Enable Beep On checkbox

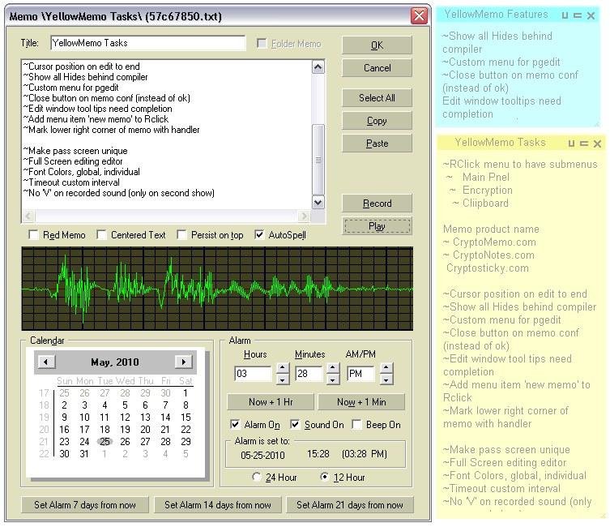coord(356,424)
